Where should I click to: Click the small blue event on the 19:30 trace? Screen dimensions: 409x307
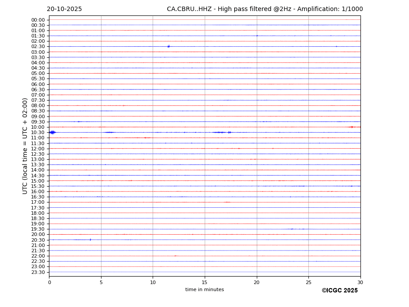pyautogui.click(x=292, y=229)
